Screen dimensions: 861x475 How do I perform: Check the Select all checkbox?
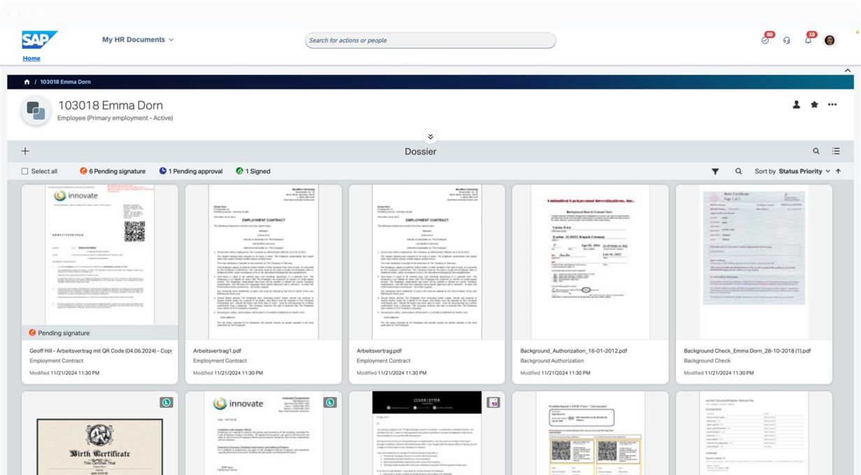(x=25, y=171)
